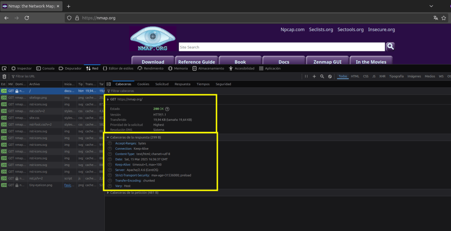451x231 pixels.
Task: Open the Consola panel tab
Action: point(45,69)
